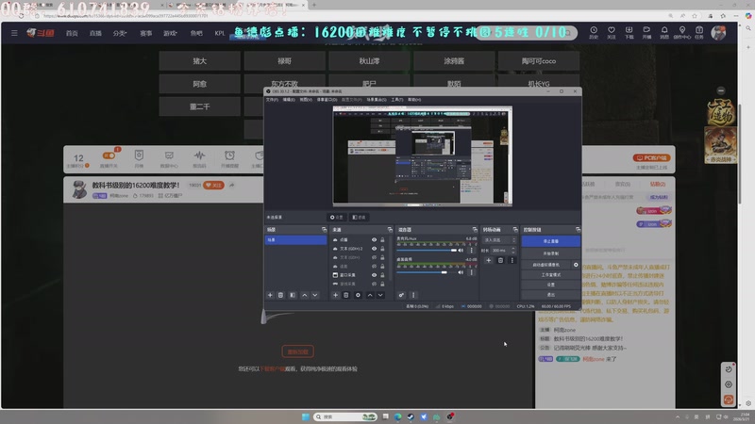The image size is (755, 424).
Task: Move the scene up in OBS
Action: (x=304, y=295)
